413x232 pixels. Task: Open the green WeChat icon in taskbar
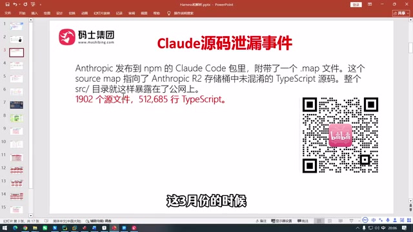click(45, 227)
